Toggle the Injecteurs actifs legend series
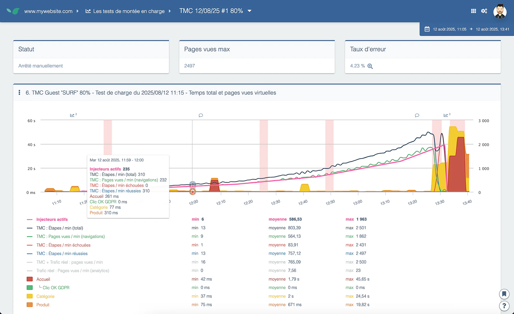 [52, 220]
